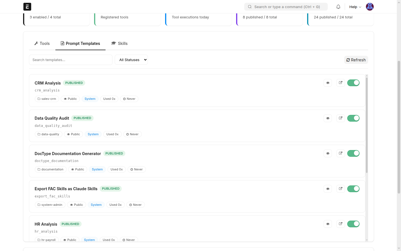This screenshot has height=251, width=401.
Task: Click the Refresh button
Action: 356,60
